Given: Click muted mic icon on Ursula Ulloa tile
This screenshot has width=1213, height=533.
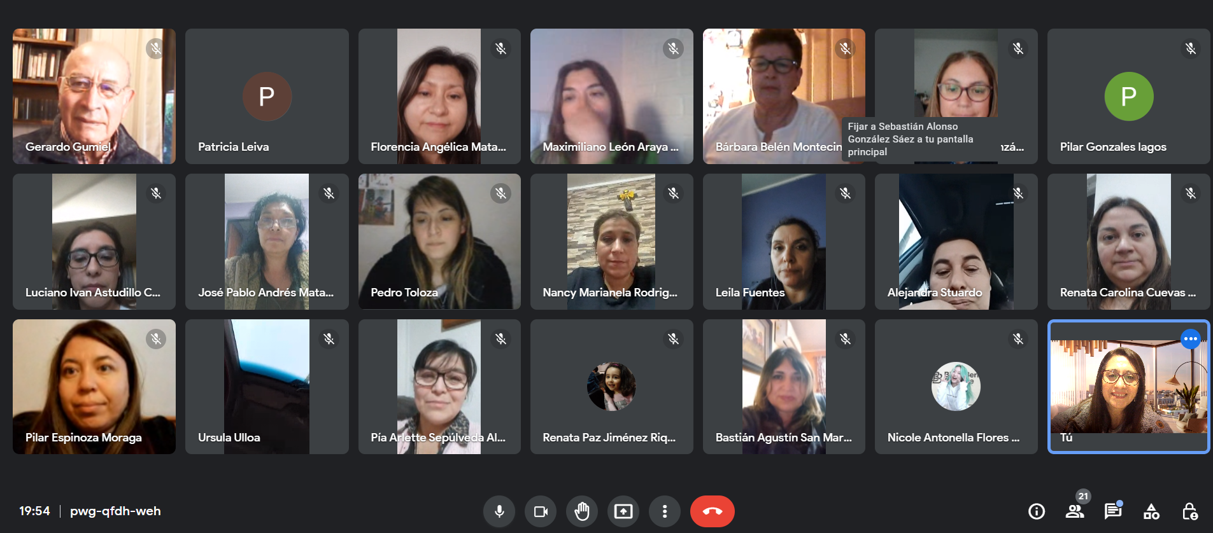Looking at the screenshot, I should (329, 339).
